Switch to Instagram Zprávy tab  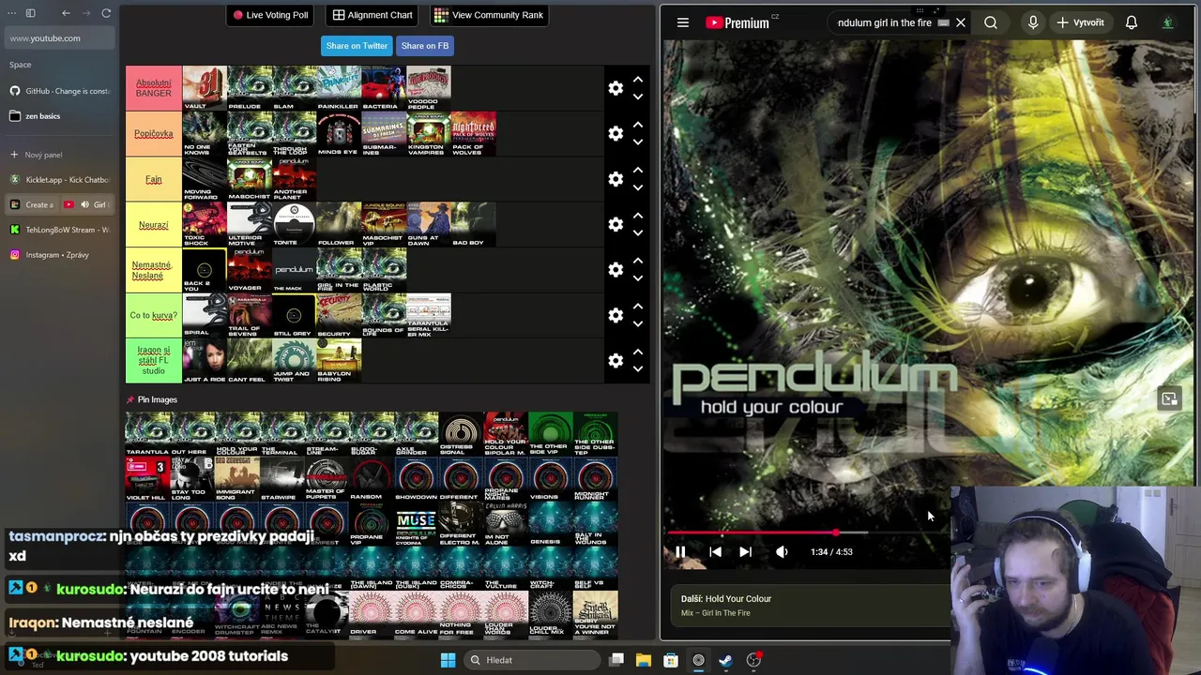pyautogui.click(x=59, y=255)
